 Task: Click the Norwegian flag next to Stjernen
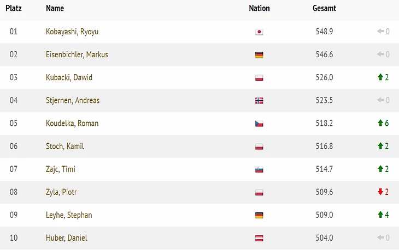click(259, 101)
